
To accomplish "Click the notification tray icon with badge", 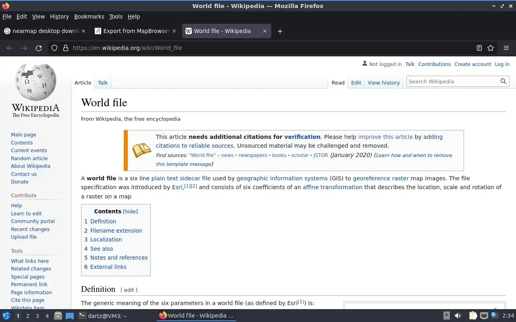I will (494, 316).
